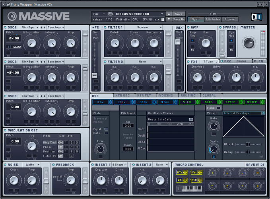Viewport: 270px width, 199px height.
Task: Click the CPU warning exclamation icon
Action: pyautogui.click(x=163, y=19)
